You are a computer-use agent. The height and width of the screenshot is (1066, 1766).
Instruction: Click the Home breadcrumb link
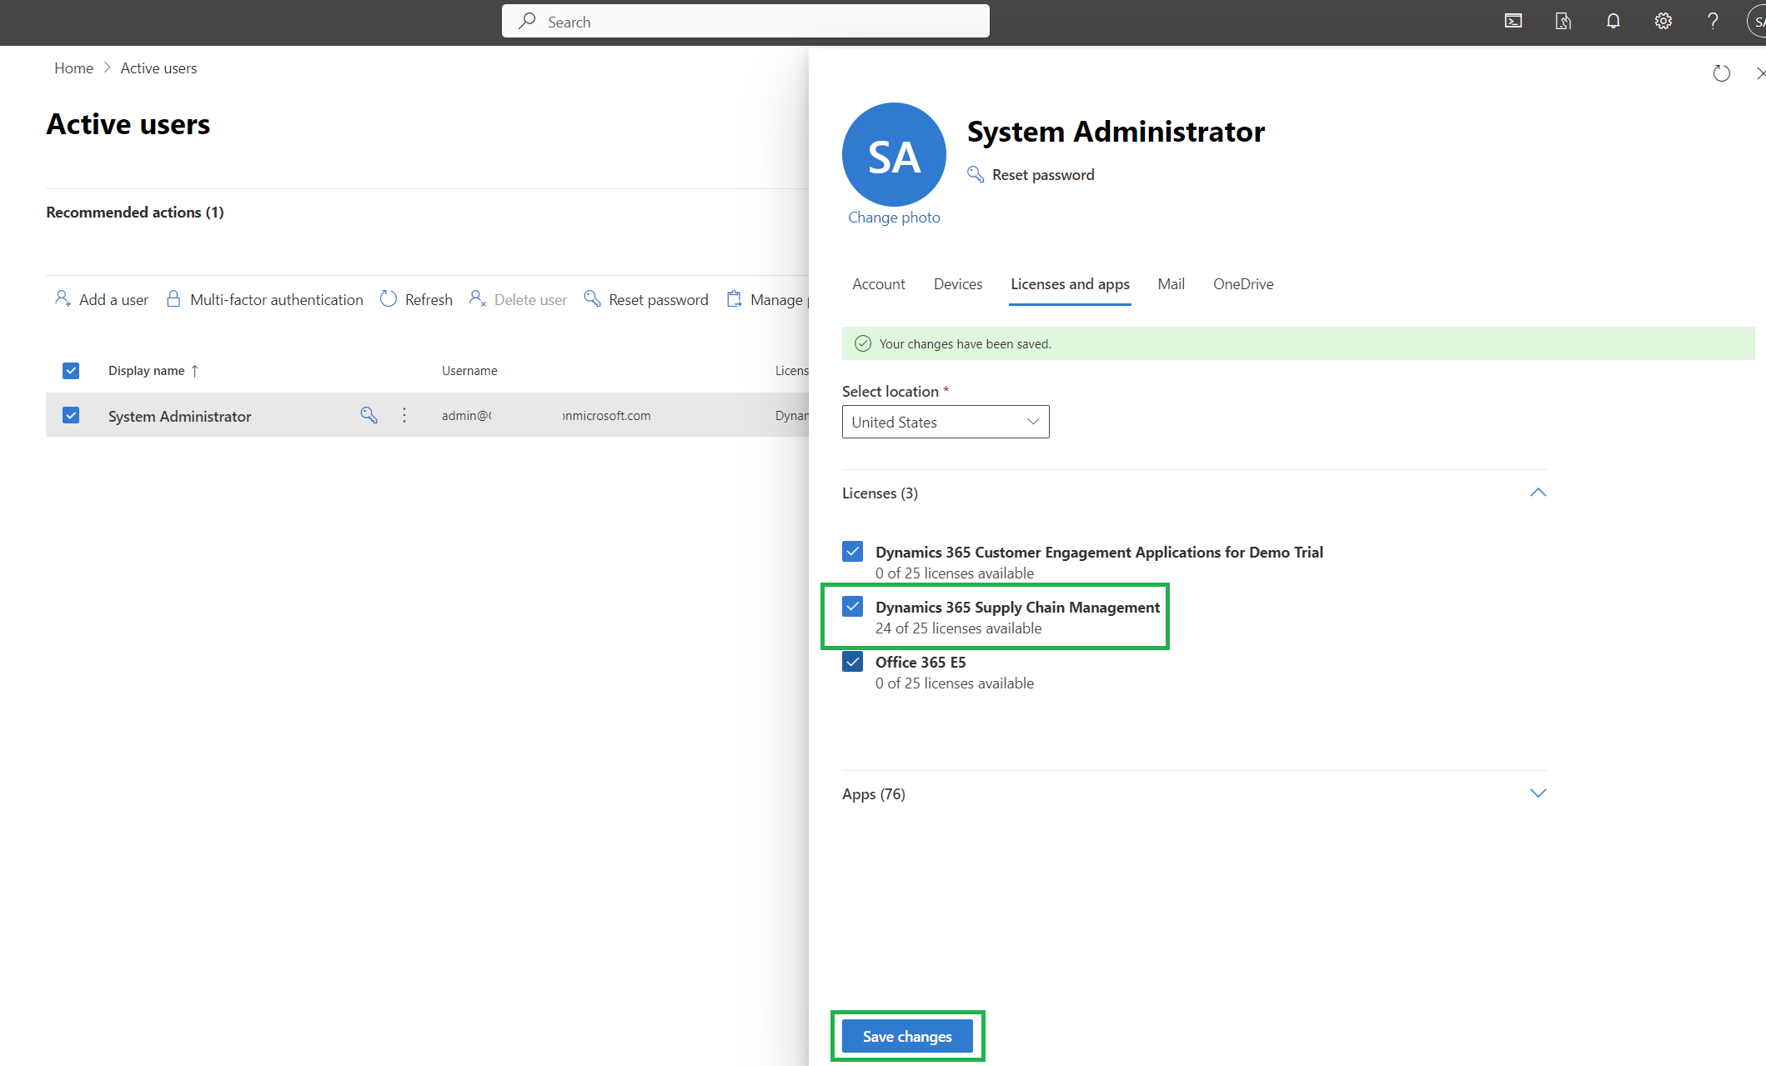(x=73, y=68)
